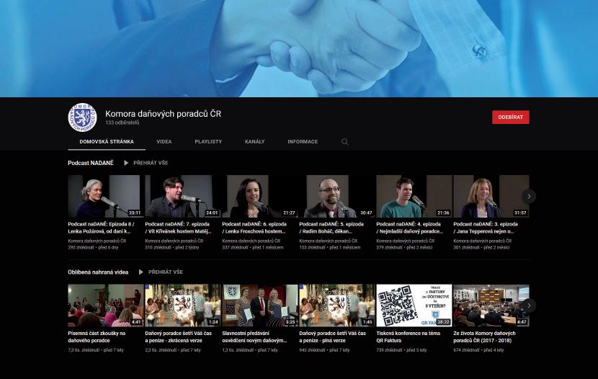The height and width of the screenshot is (379, 598).
Task: Click channel name under 6. epizoda video
Action: [x=251, y=241]
